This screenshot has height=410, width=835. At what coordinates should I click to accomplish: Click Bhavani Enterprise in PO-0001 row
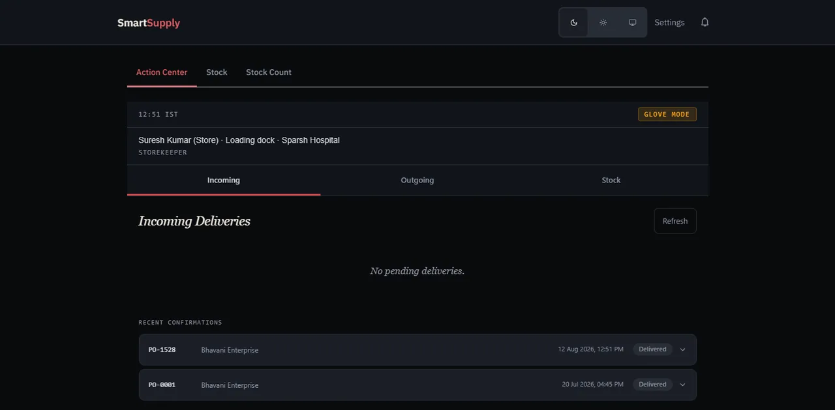tap(230, 385)
